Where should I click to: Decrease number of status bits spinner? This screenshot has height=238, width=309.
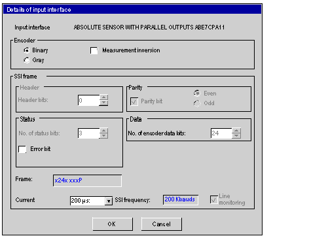[x=104, y=136]
